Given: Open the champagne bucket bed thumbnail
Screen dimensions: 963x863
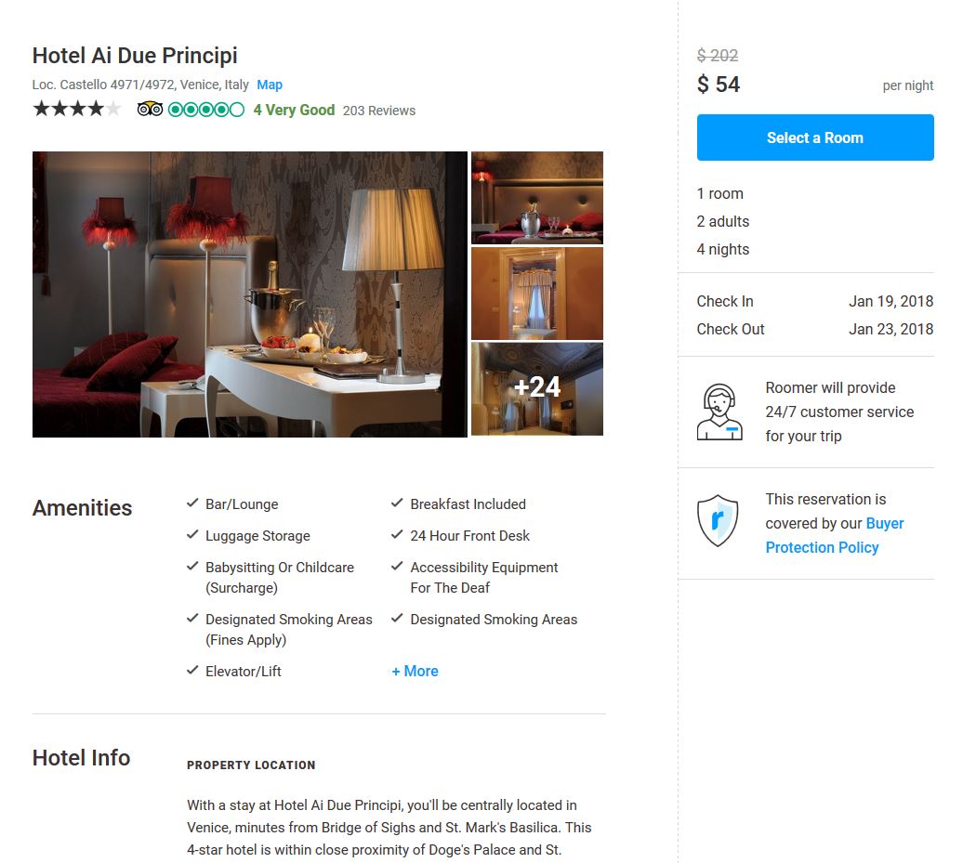Looking at the screenshot, I should pos(536,198).
